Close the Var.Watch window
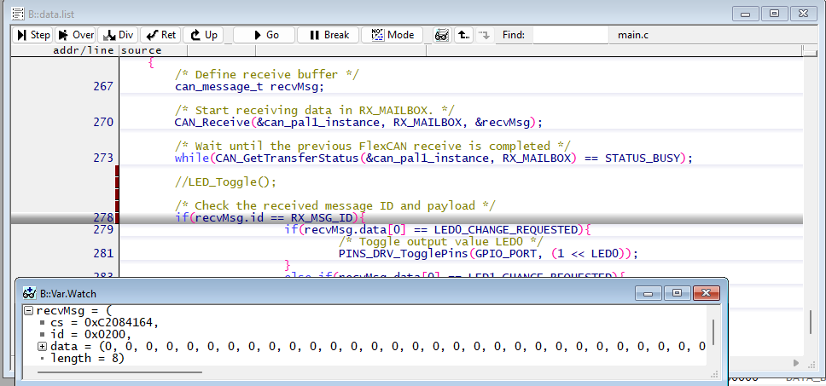The image size is (826, 386). (707, 293)
